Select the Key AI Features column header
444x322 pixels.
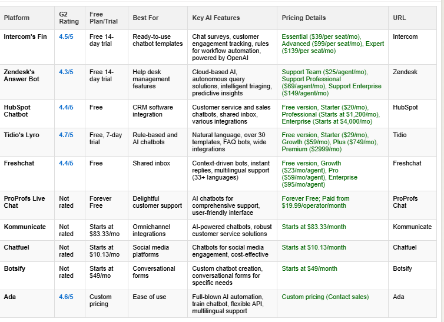[x=216, y=18]
